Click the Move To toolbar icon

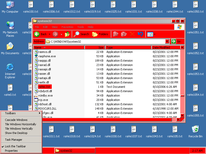(x=116, y=34)
